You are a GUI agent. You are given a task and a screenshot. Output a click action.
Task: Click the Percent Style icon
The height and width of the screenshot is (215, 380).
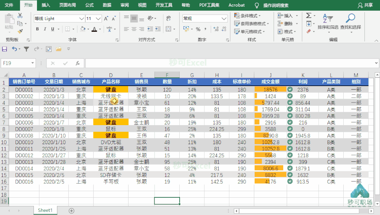(x=198, y=29)
